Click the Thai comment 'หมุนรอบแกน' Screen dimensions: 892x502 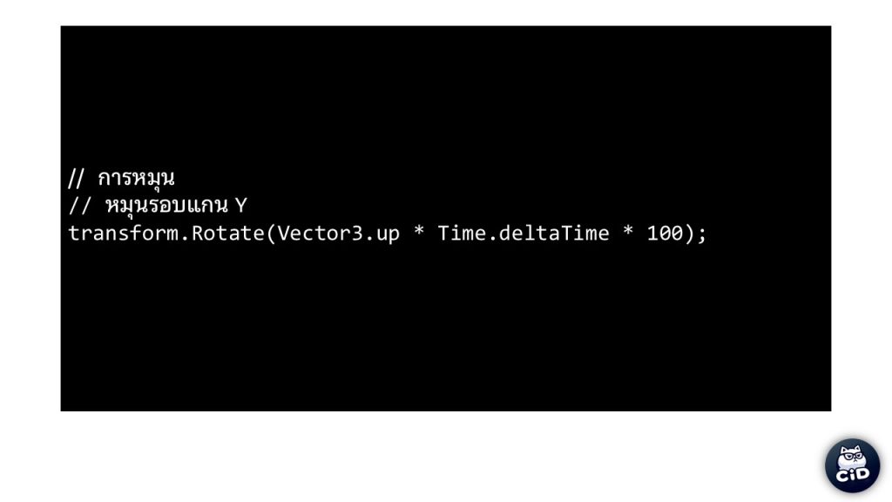tap(166, 206)
